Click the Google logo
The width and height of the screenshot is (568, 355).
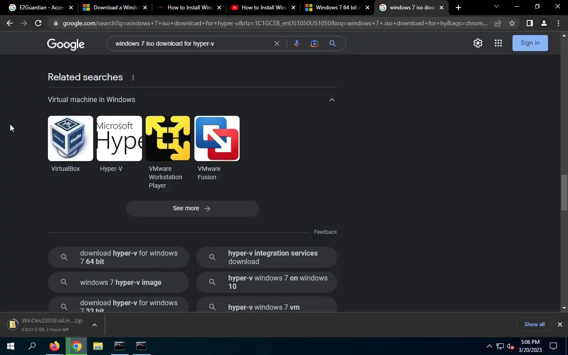pyautogui.click(x=66, y=44)
